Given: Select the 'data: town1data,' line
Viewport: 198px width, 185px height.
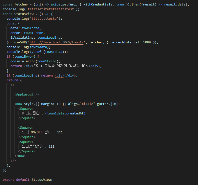Looking at the screenshot, I should (x=26, y=28).
